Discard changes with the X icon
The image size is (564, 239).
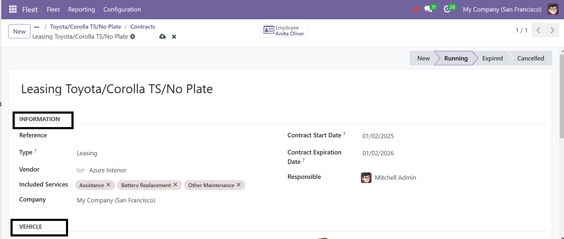pos(174,37)
